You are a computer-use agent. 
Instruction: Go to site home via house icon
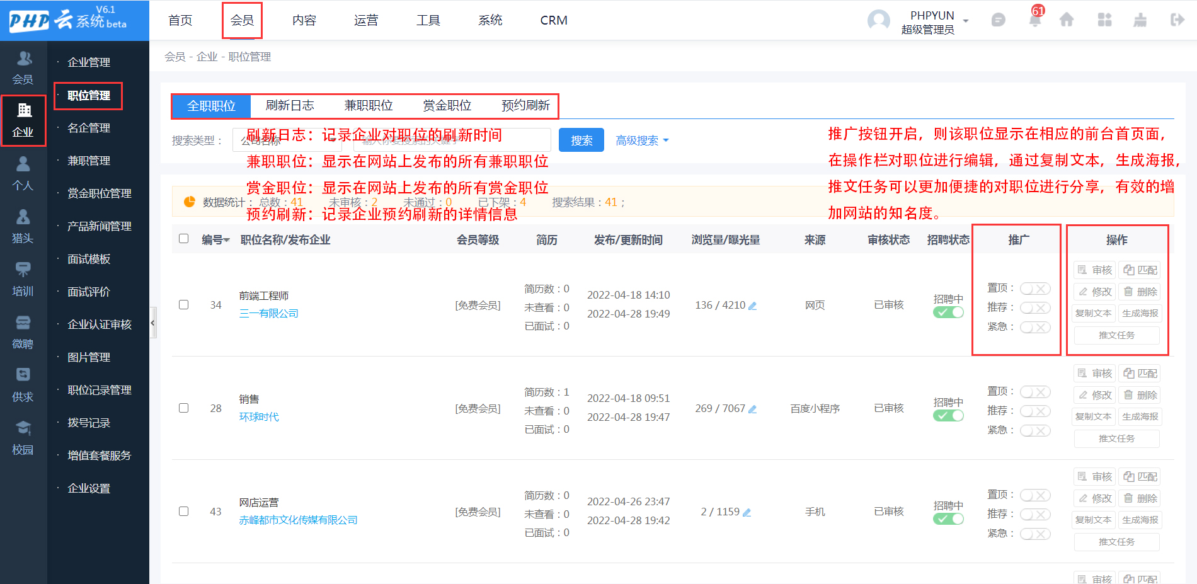click(x=1067, y=20)
